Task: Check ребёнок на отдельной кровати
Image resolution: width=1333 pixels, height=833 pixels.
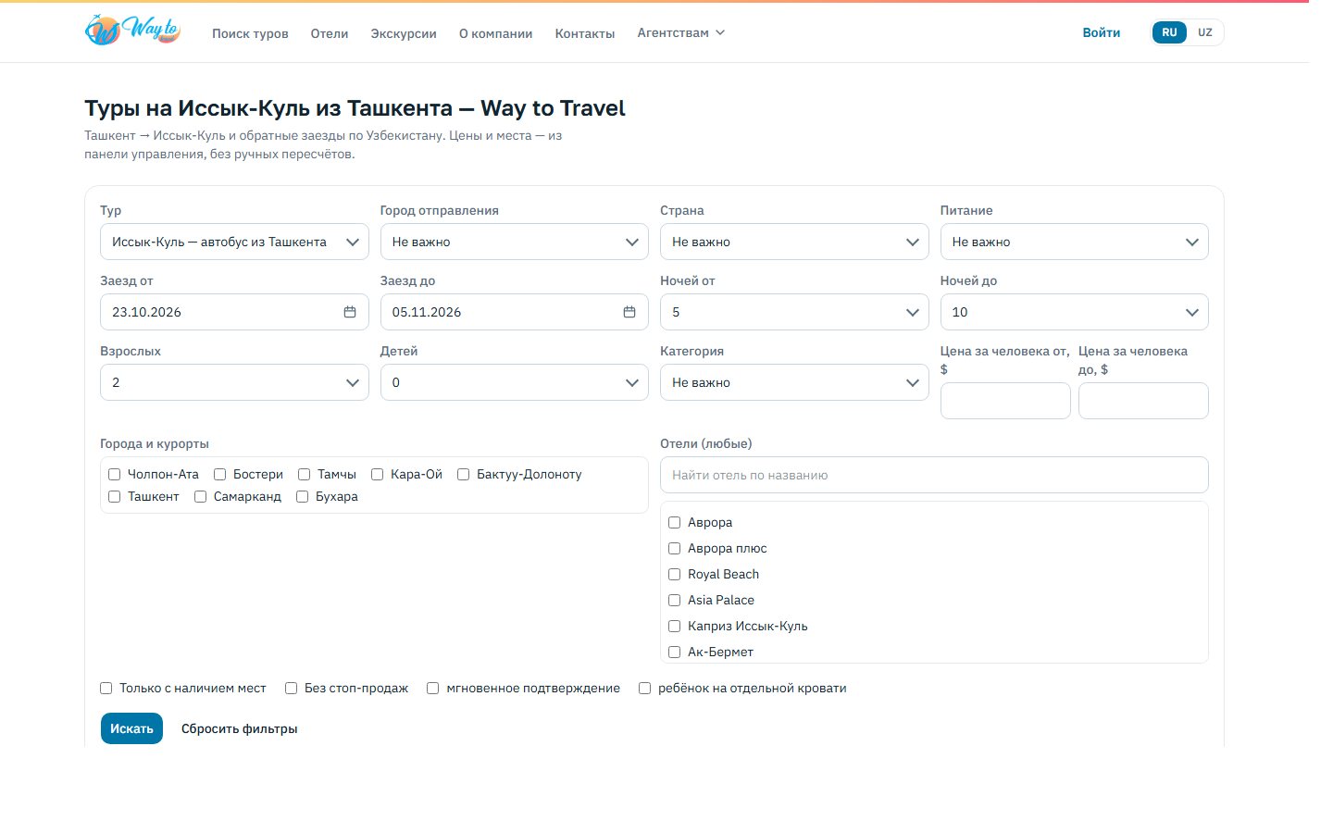Action: click(644, 689)
